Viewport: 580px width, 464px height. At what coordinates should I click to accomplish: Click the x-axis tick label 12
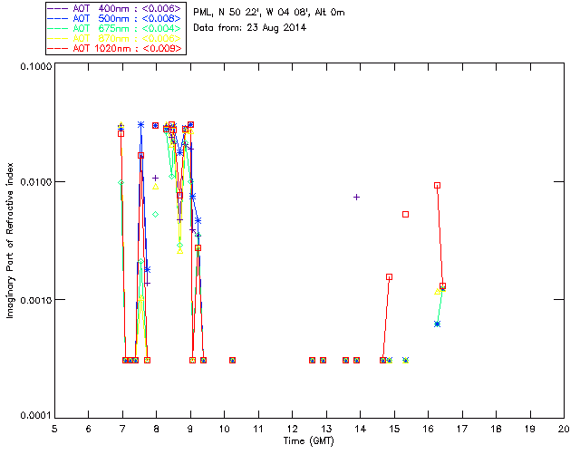[x=292, y=429]
